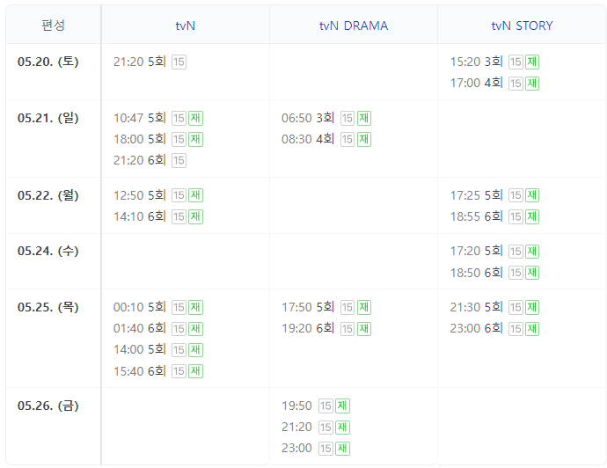Click the 재 rerun badge beside 23:00 6회
This screenshot has height=468, width=607.
(x=532, y=329)
